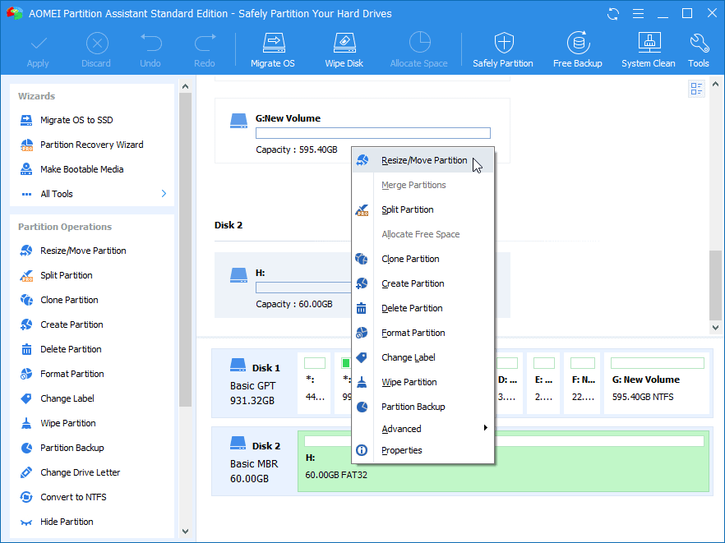Click main panel scroll down arrow
725x543 pixels.
715,328
